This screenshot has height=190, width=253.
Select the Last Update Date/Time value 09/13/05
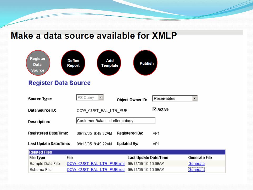(94, 144)
